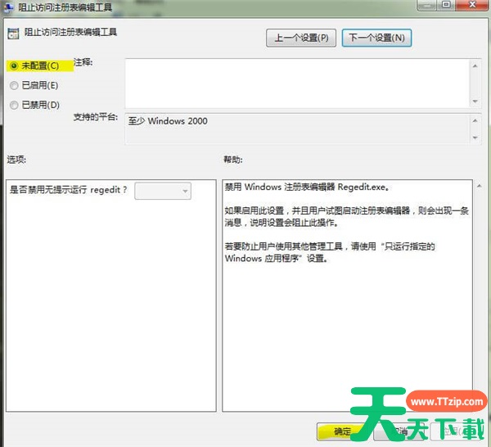Open the regedit silent-run dropdown
This screenshot has width=491, height=447.
(x=163, y=191)
